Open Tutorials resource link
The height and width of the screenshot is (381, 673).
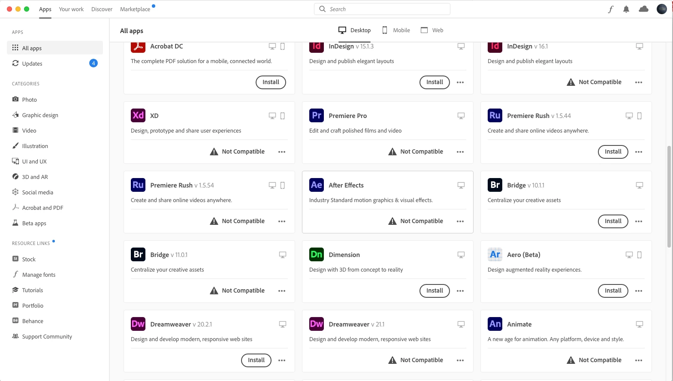pos(55,290)
